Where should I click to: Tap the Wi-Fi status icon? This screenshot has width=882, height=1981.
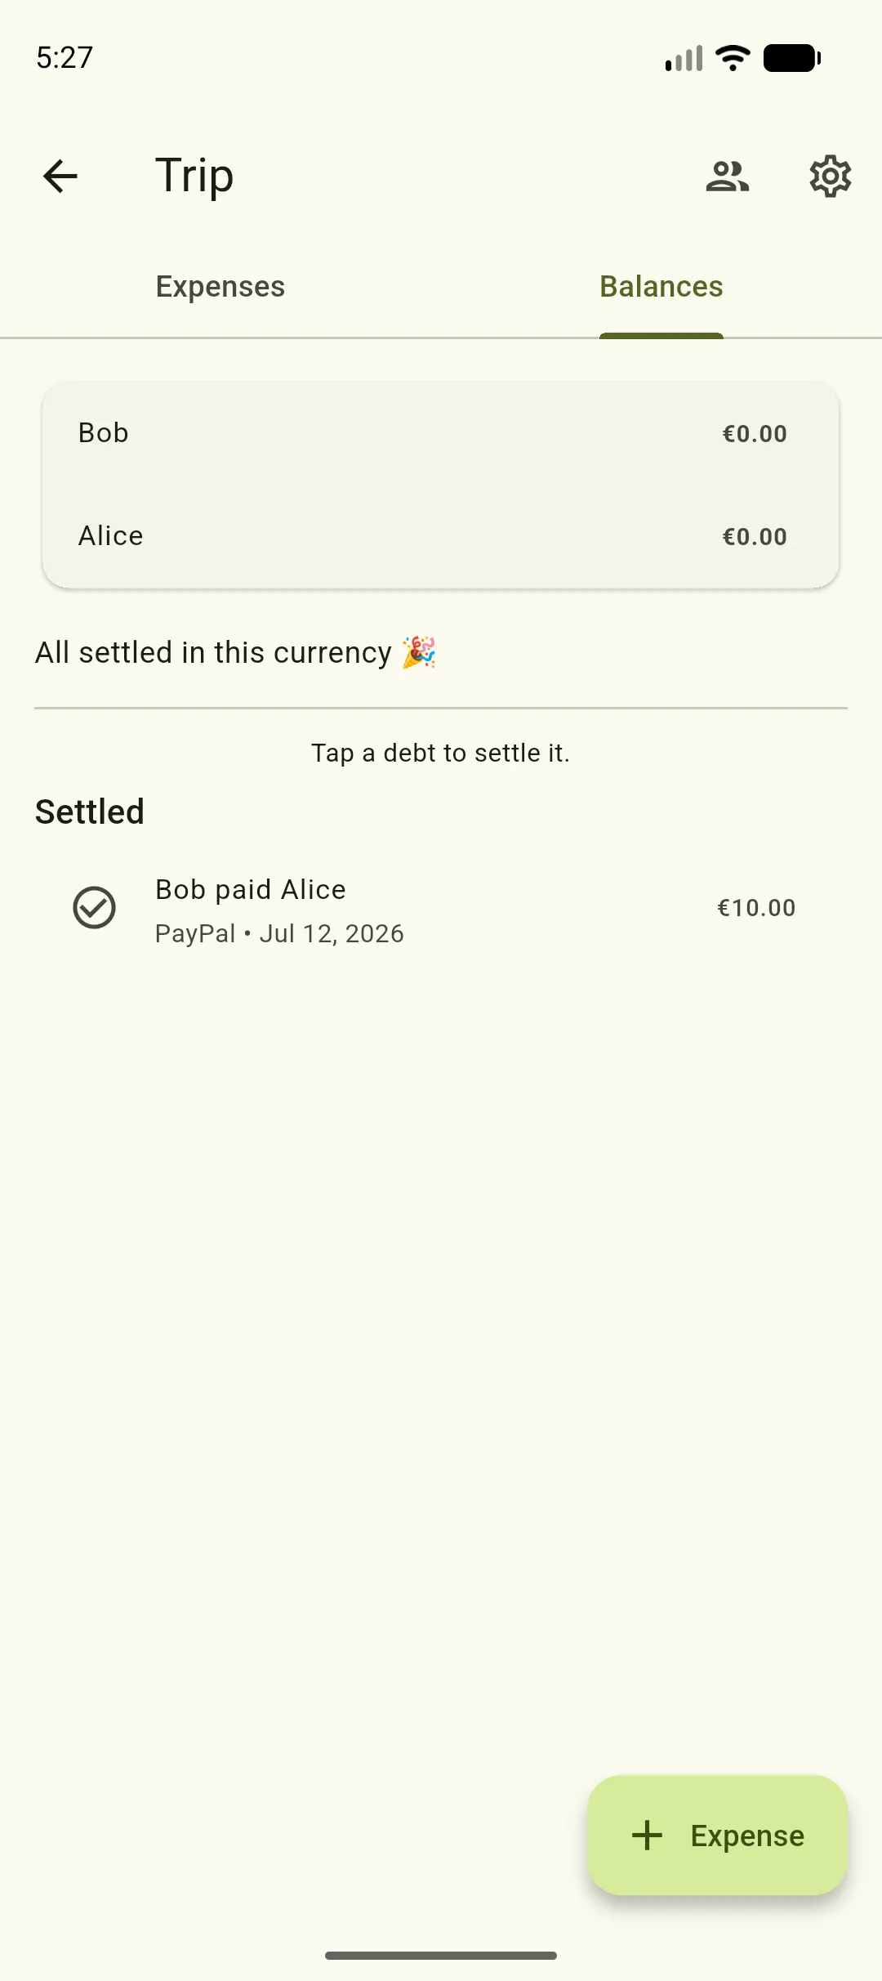point(733,58)
